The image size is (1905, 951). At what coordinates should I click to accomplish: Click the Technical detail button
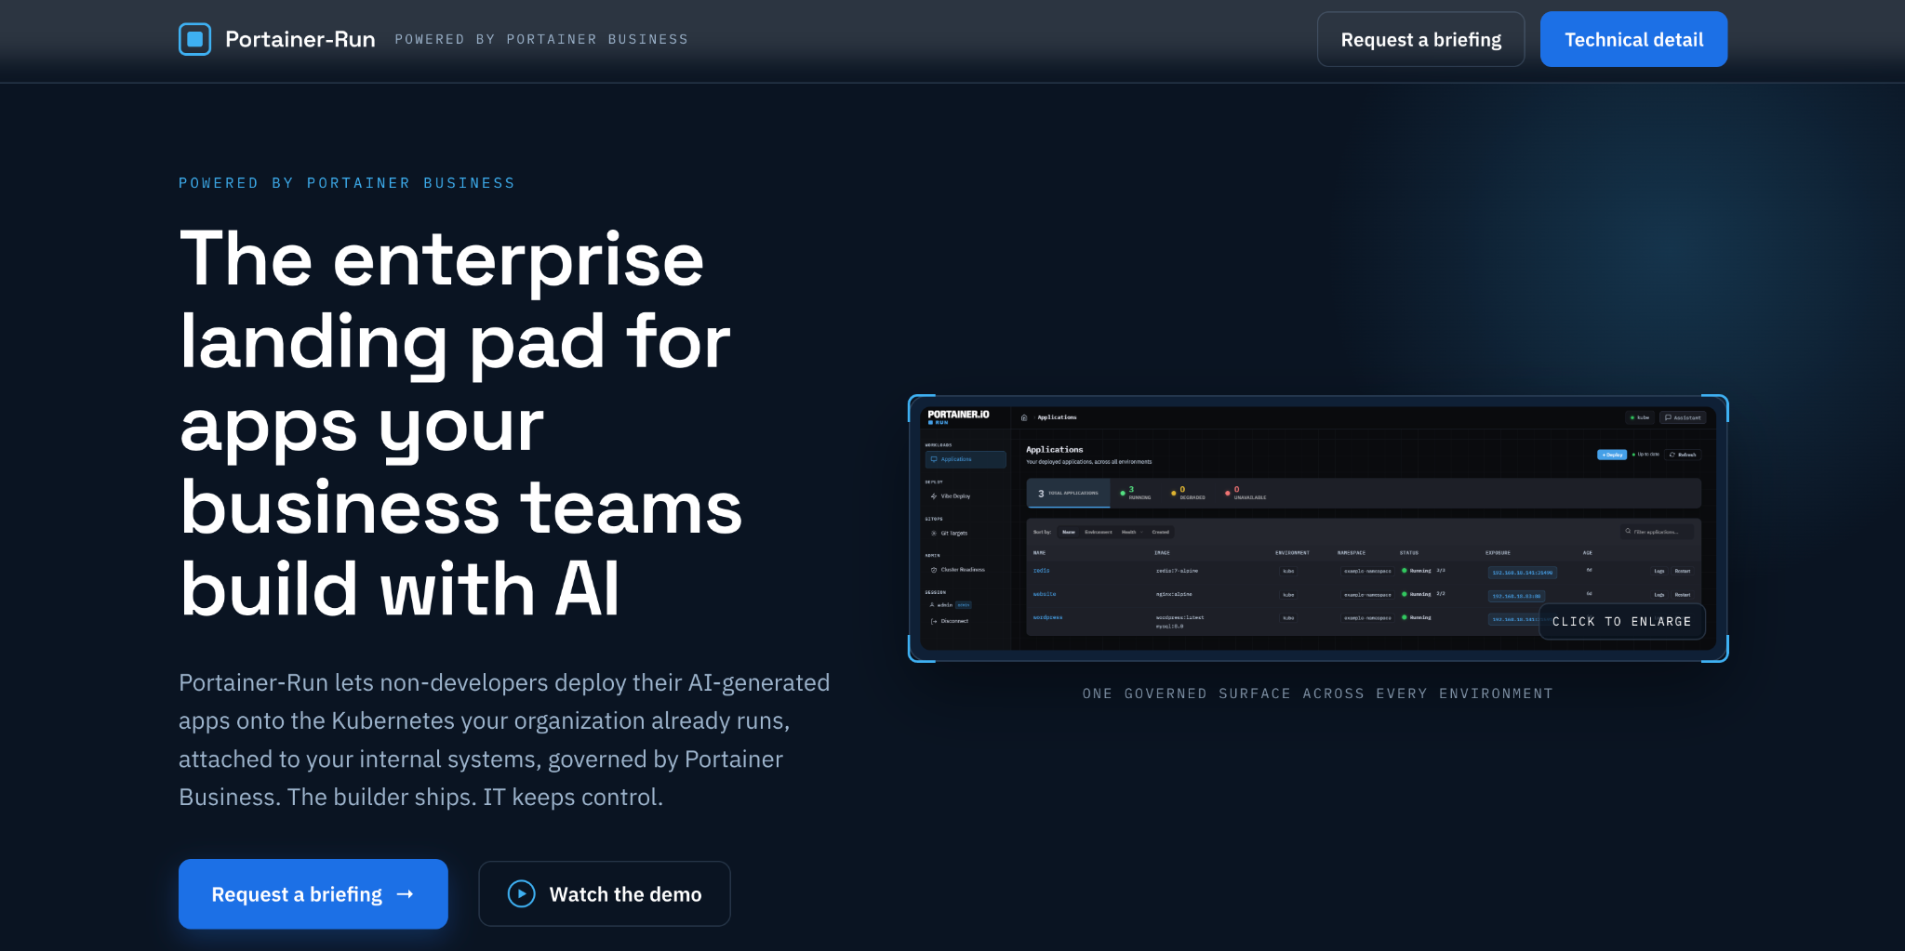pyautogui.click(x=1633, y=39)
